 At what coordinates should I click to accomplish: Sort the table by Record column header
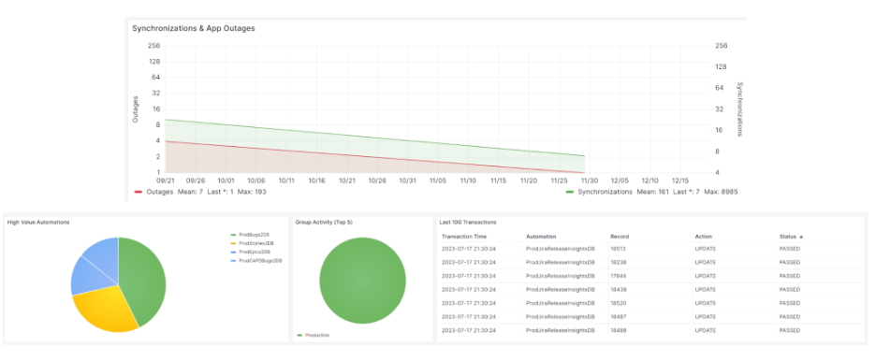(620, 237)
